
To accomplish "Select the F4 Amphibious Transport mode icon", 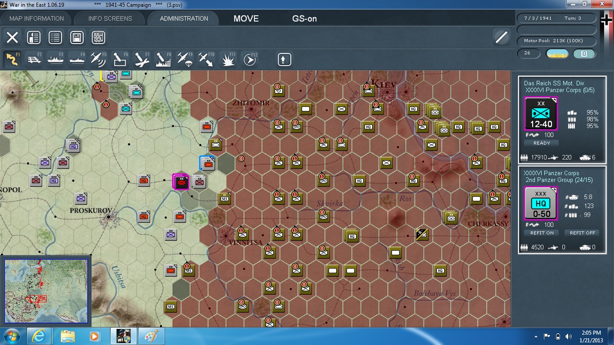I will [x=77, y=59].
